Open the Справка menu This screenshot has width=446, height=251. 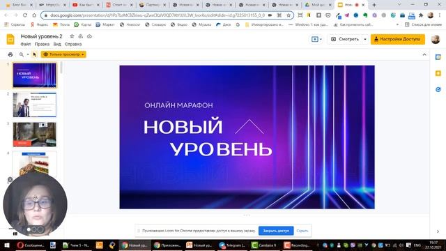point(73,44)
